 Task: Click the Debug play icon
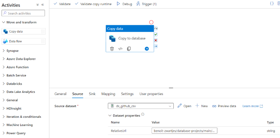coord(118,4)
